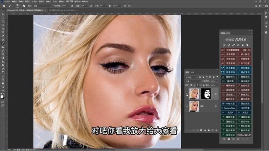Open the 图像(I) menu
Viewport: 269px width, 151px height.
pyautogui.click(x=21, y=1)
